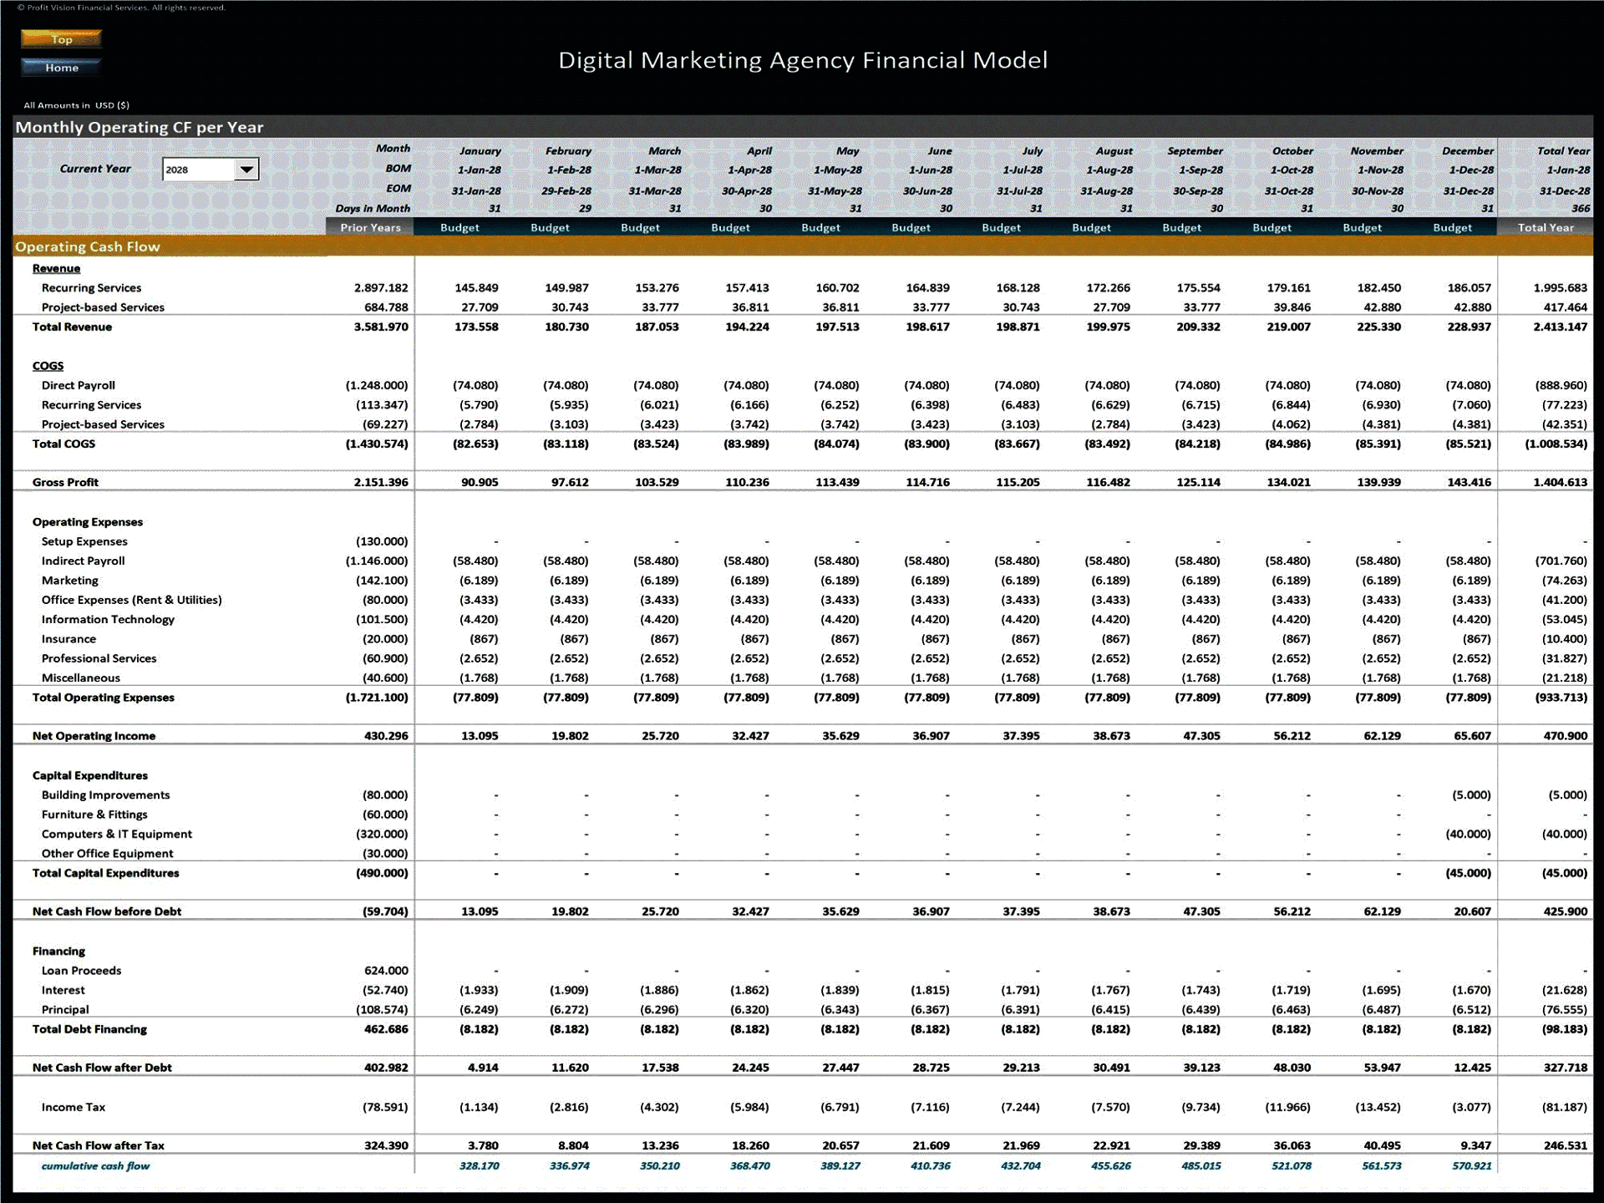This screenshot has height=1203, width=1604.
Task: Click the Operating Cash Flow section banner
Action: [x=88, y=246]
